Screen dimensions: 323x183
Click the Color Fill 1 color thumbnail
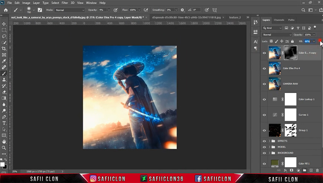[x=275, y=163]
